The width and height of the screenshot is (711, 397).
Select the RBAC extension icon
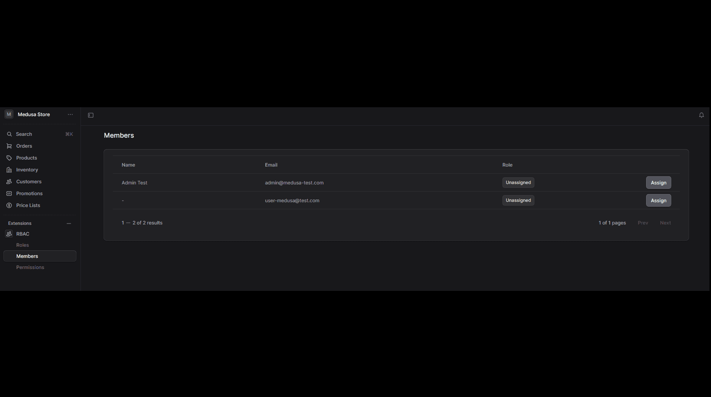tap(9, 234)
